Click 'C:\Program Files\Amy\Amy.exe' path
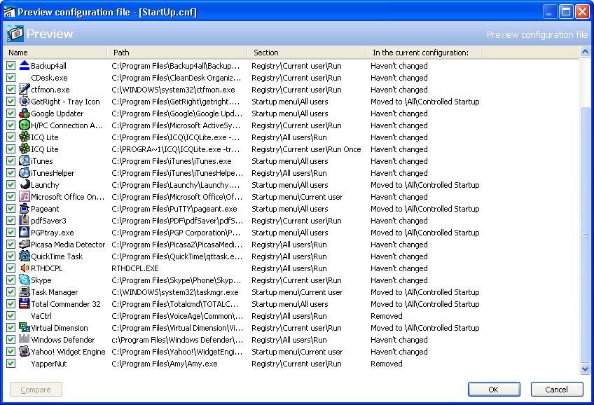 165,364
